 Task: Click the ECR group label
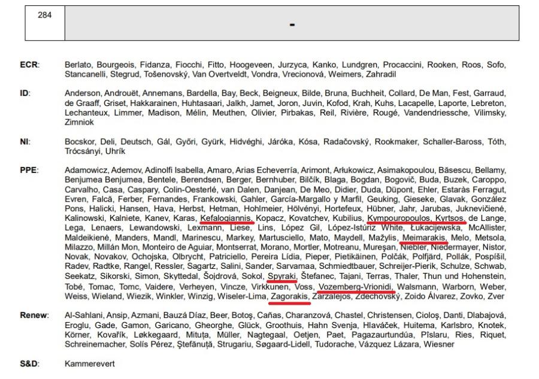click(29, 65)
